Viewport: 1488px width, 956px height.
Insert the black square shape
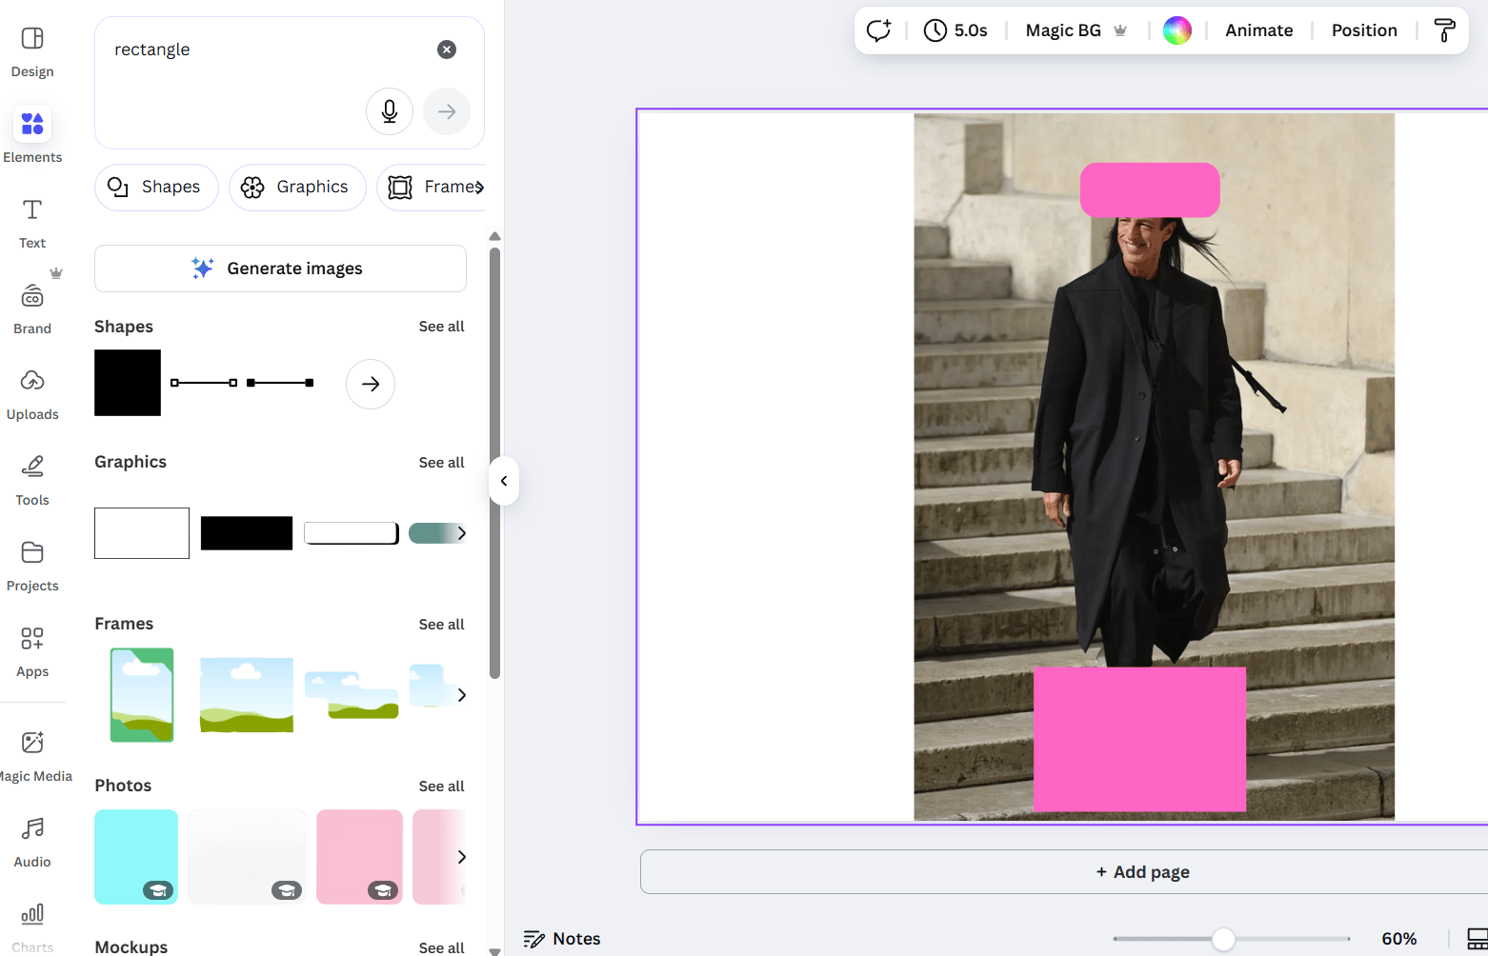tap(128, 383)
